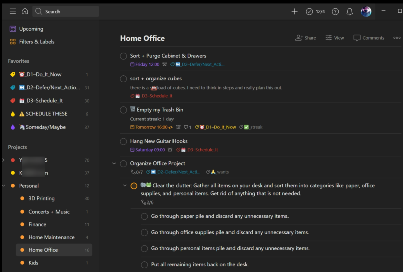403x272 pixels.
Task: Open View options
Action: pyautogui.click(x=334, y=38)
